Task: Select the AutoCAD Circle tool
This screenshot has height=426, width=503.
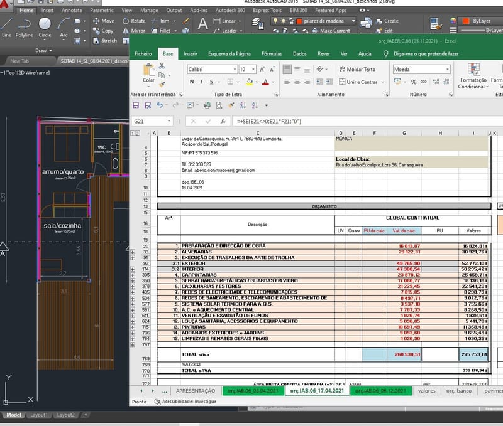Action: 45,24
